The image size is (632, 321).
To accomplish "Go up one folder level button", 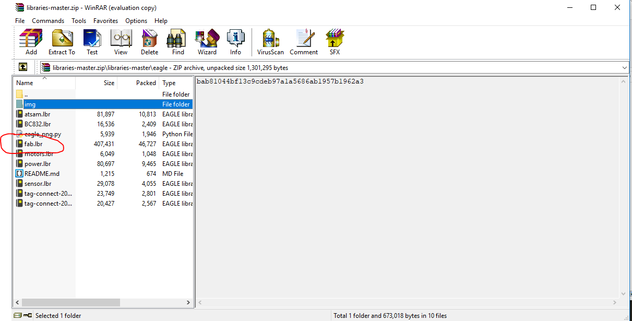I will pyautogui.click(x=23, y=67).
